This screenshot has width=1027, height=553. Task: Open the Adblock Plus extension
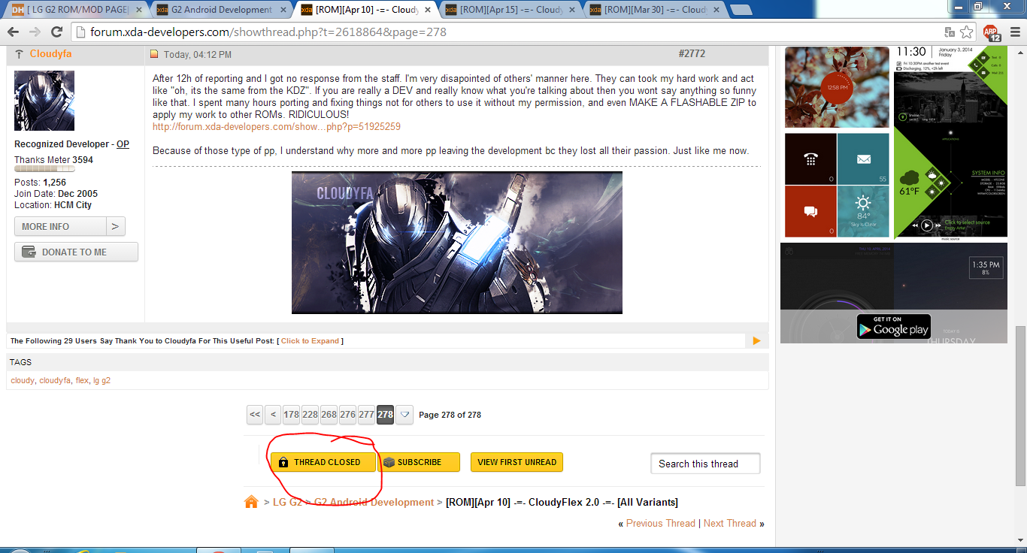click(x=992, y=32)
